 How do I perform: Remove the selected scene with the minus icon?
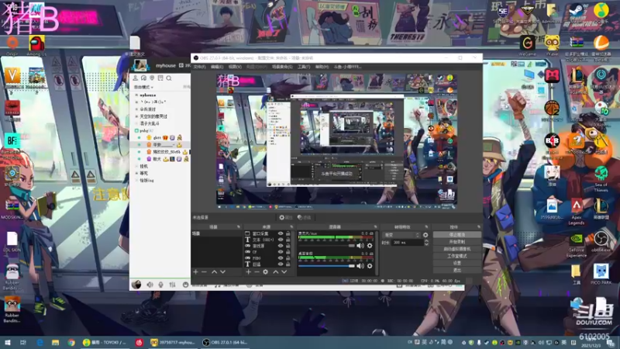coord(204,272)
